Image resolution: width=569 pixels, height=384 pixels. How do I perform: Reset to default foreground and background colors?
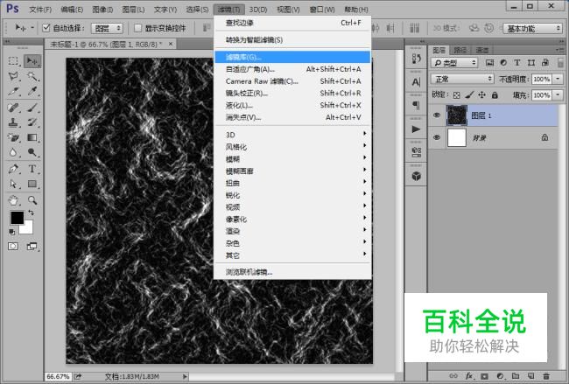click(x=12, y=232)
